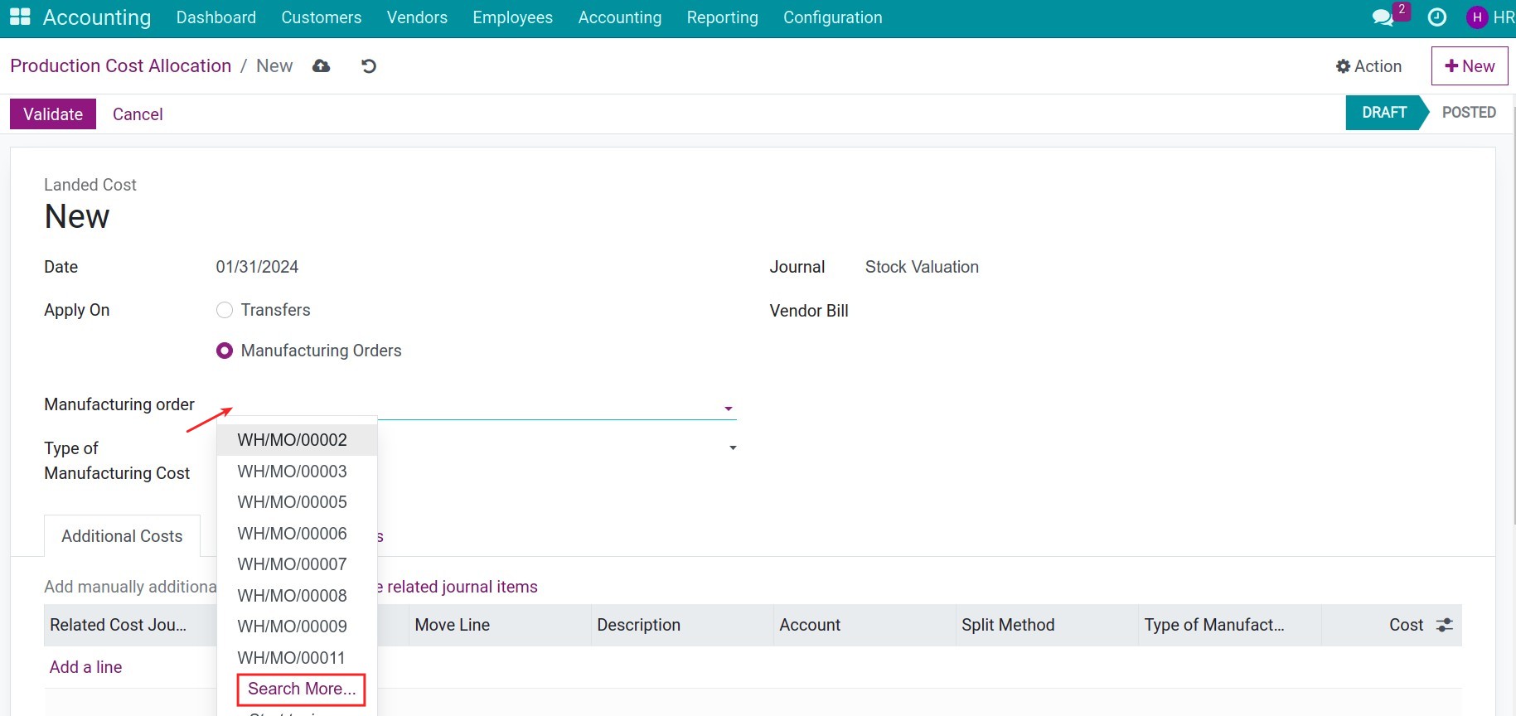Click the Validate button
Screen dimensions: 1516x716
tap(53, 114)
